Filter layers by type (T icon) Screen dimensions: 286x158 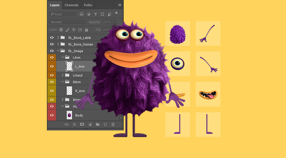tap(95, 14)
